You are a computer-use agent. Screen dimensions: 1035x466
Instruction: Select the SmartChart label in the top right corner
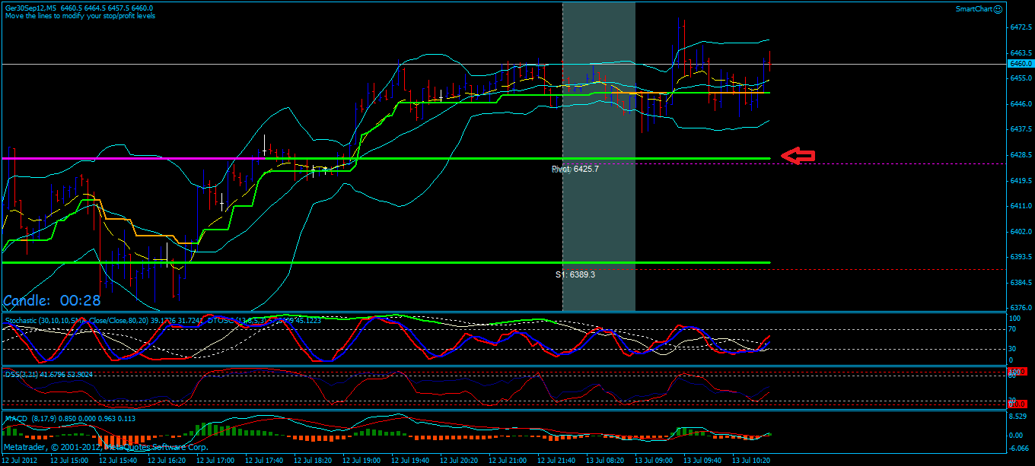[x=976, y=8]
